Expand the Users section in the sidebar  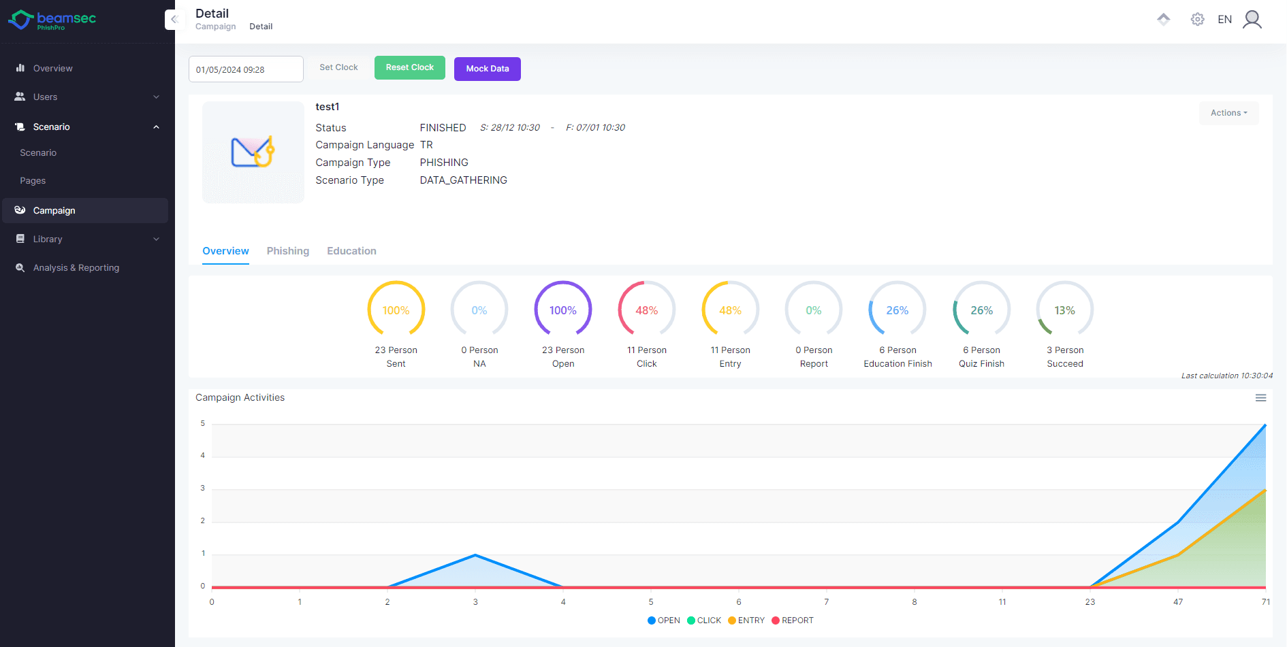[x=157, y=97]
